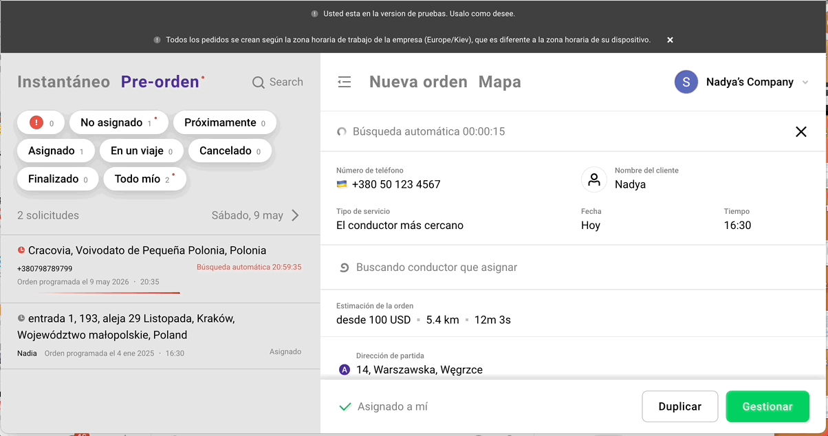Click the Ukraine flag phone icon

342,184
